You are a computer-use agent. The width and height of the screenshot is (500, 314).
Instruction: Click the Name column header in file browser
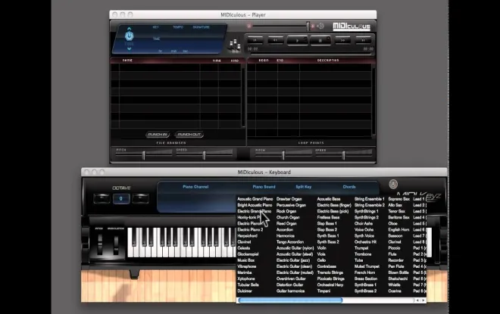(x=127, y=61)
